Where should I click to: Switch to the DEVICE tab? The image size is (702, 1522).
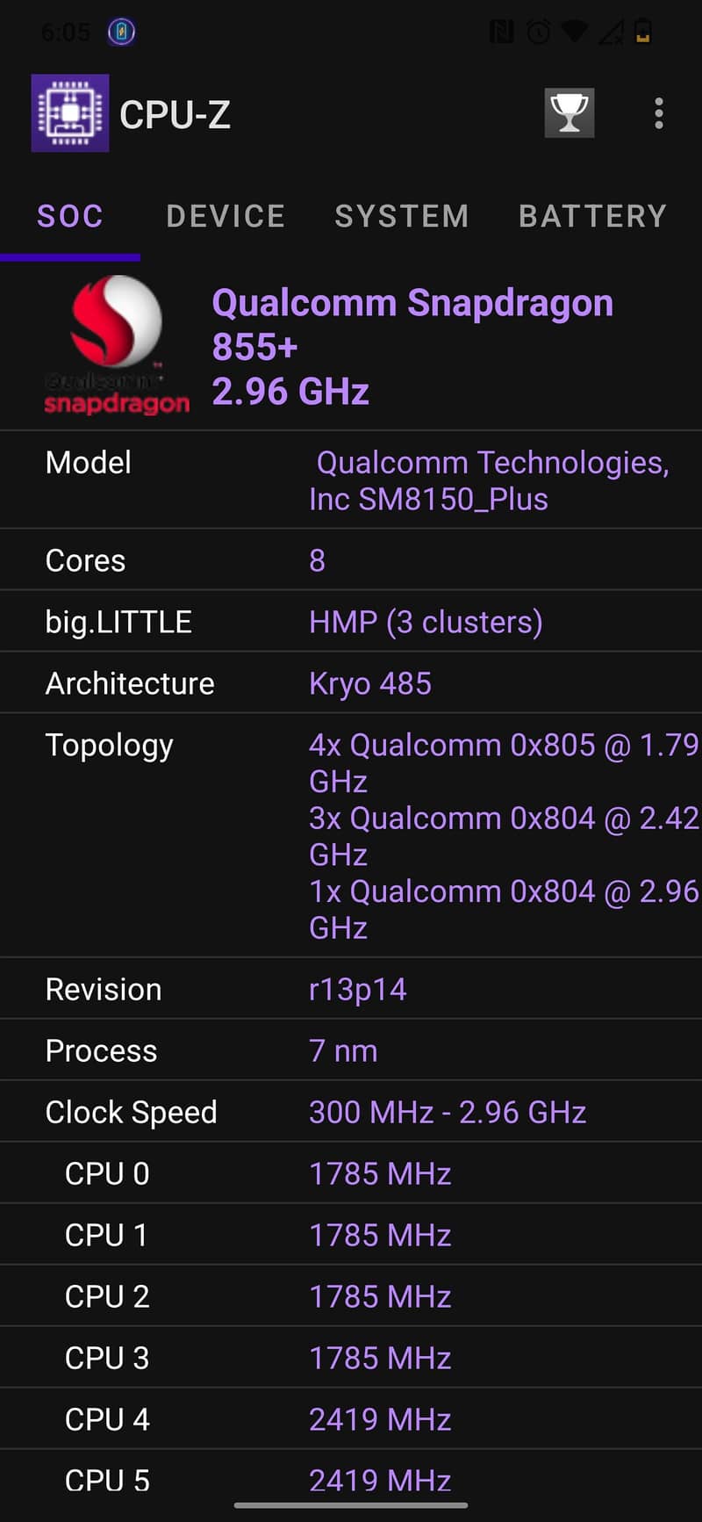point(226,216)
